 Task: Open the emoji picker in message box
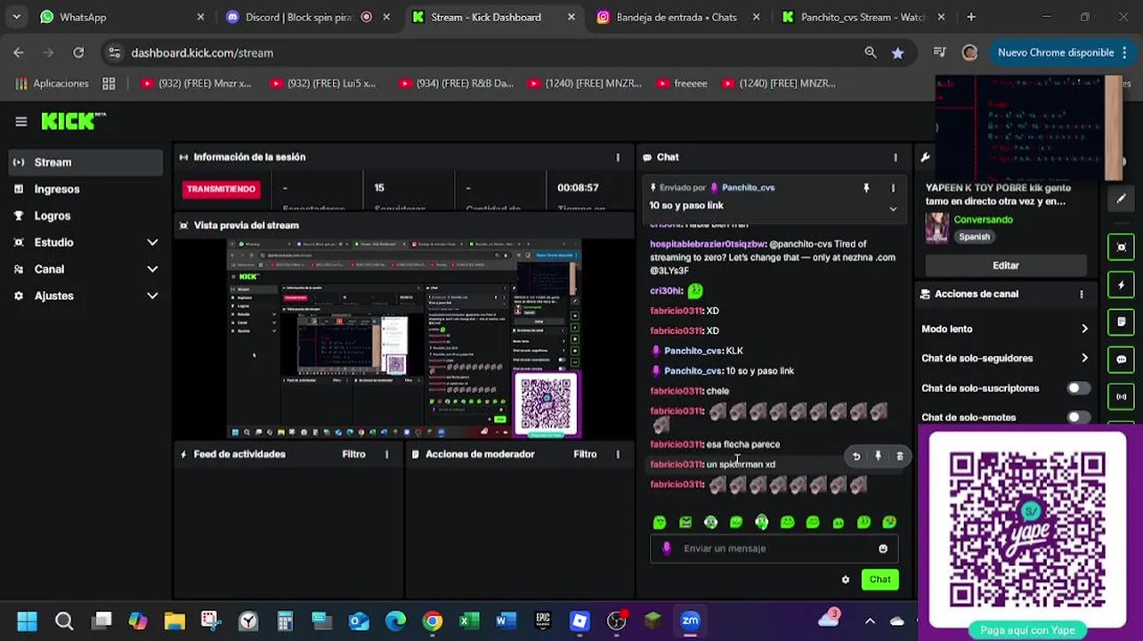click(x=883, y=548)
